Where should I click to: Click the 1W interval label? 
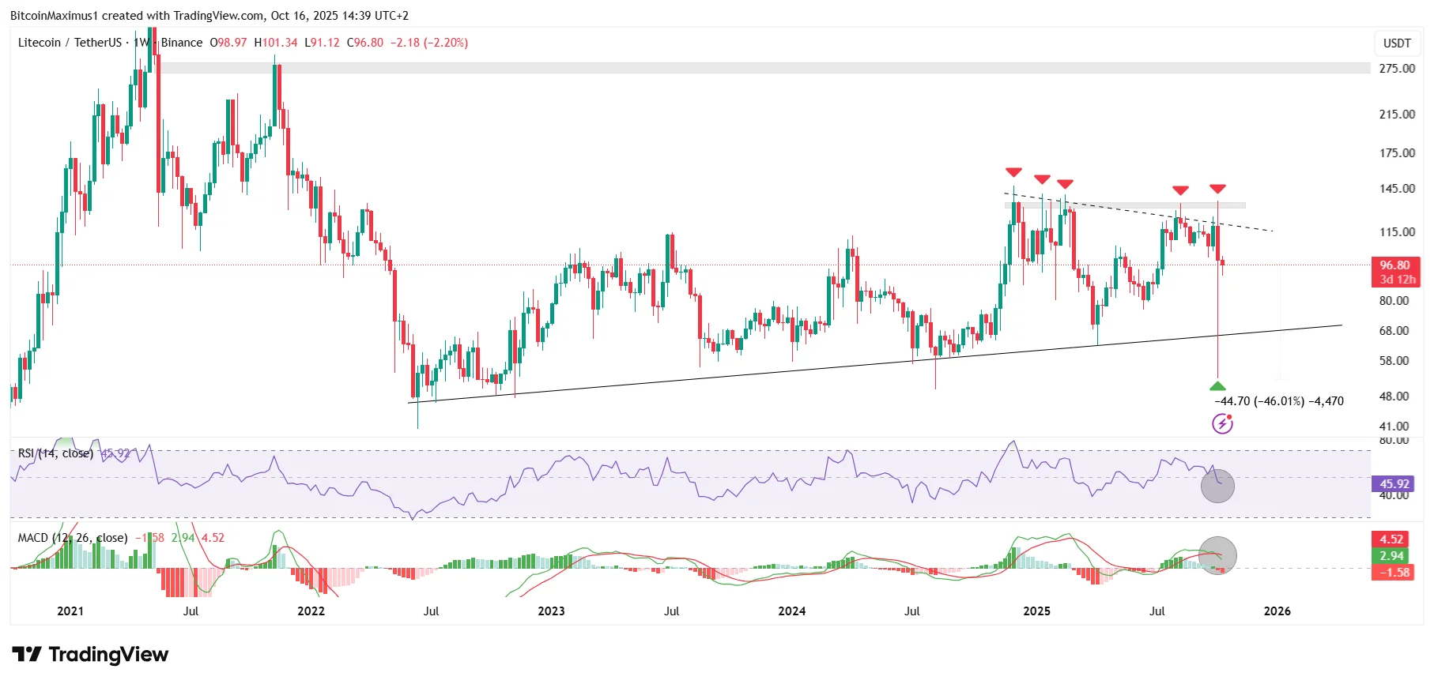click(x=142, y=43)
